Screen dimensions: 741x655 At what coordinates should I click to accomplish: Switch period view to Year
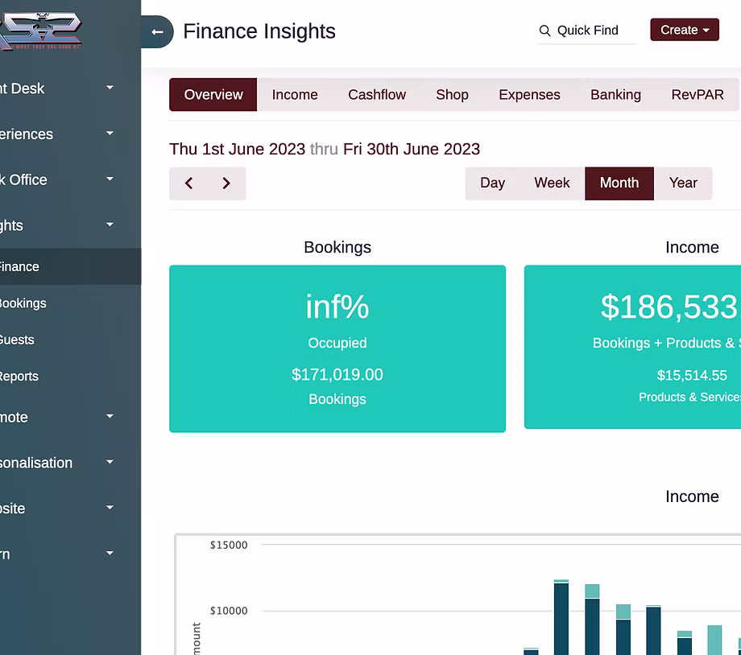[682, 183]
